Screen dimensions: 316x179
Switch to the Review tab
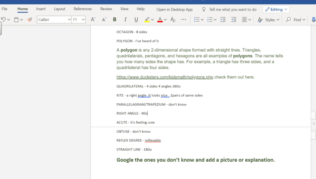pos(106,9)
